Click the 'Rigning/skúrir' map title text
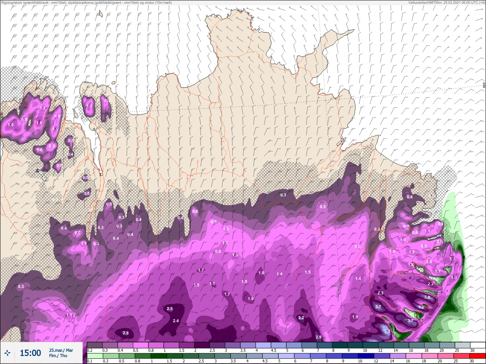486x364 pixels. 86,3
